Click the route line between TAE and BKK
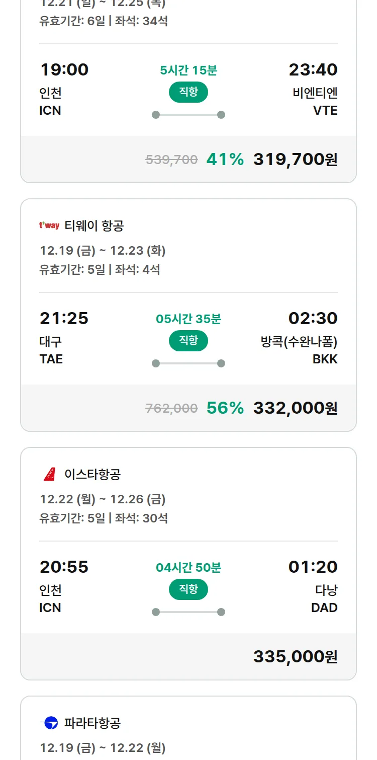Image resolution: width=377 pixels, height=760 pixels. (x=188, y=363)
